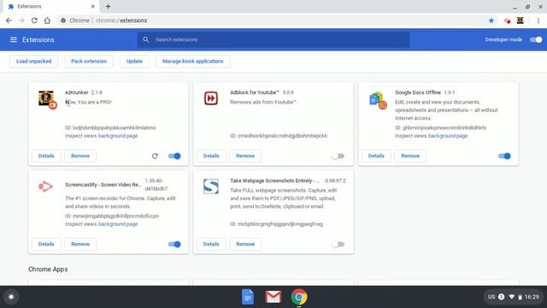This screenshot has width=547, height=308.
Task: Click the Adblock for Youtube logo
Action: pyautogui.click(x=211, y=98)
